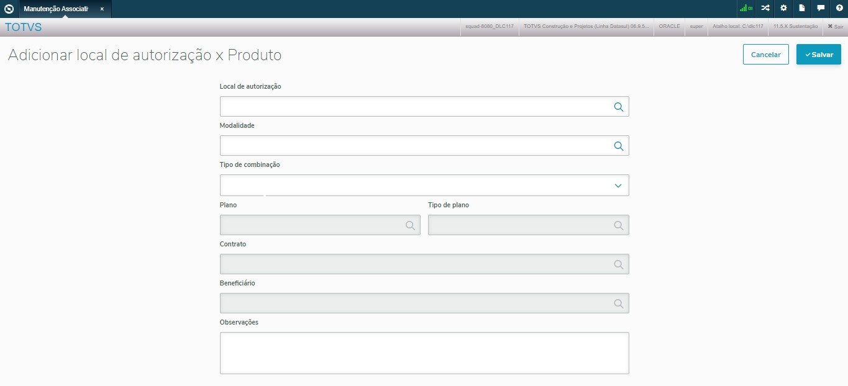This screenshot has height=386, width=848.
Task: Open the green signal status indicator
Action: (x=746, y=9)
